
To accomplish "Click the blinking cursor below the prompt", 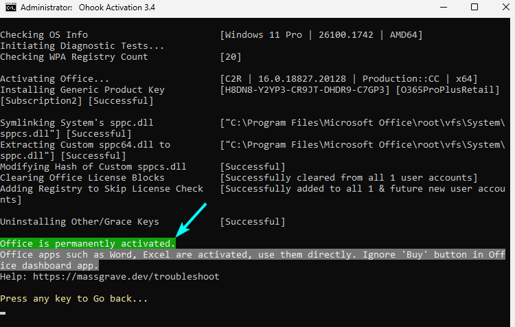I will [3, 313].
